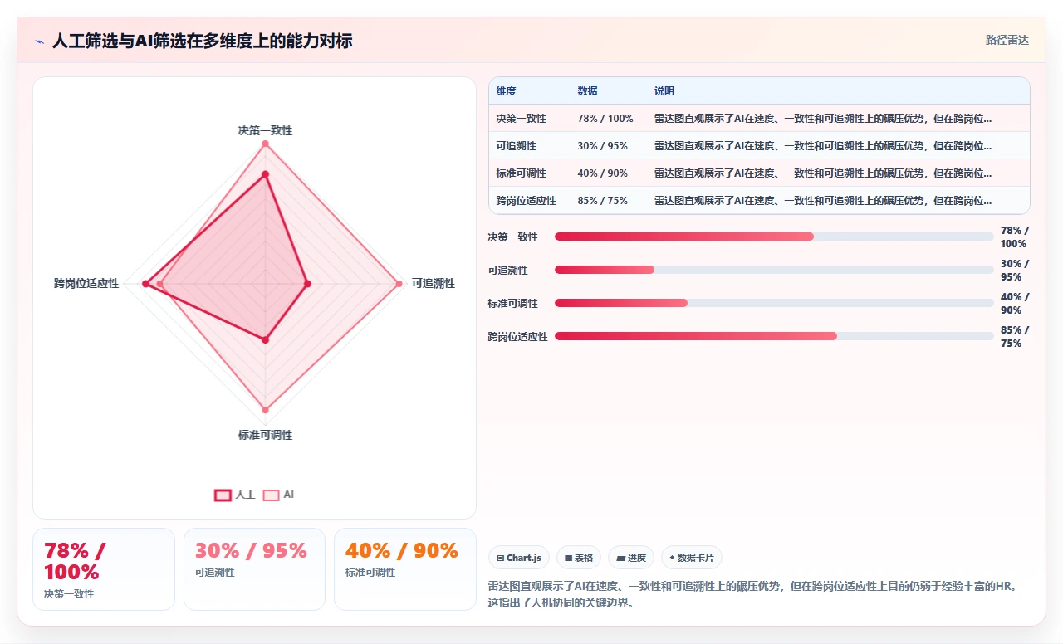Click the AI data point on 标准可调性 axis
This screenshot has height=644, width=1063.
click(x=266, y=410)
